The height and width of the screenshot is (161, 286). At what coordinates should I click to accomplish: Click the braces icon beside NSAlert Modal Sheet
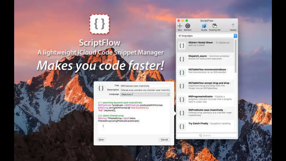coord(182,46)
